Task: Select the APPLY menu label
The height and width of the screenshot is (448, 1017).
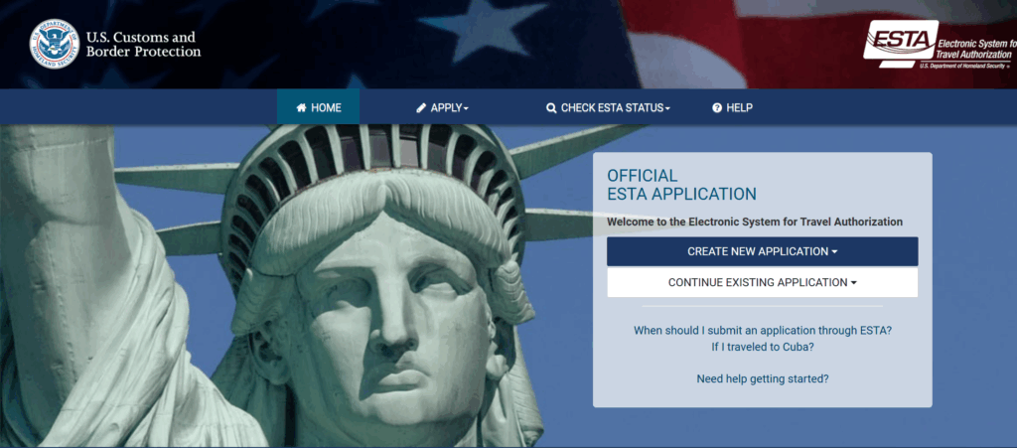Action: coord(446,107)
